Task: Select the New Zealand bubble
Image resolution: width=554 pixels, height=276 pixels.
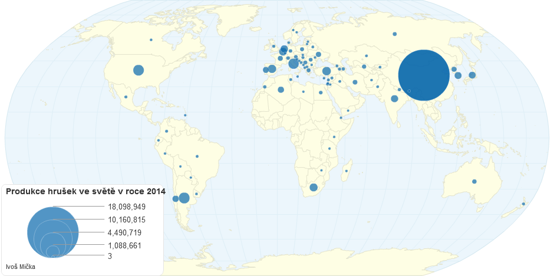Action: coord(523,204)
